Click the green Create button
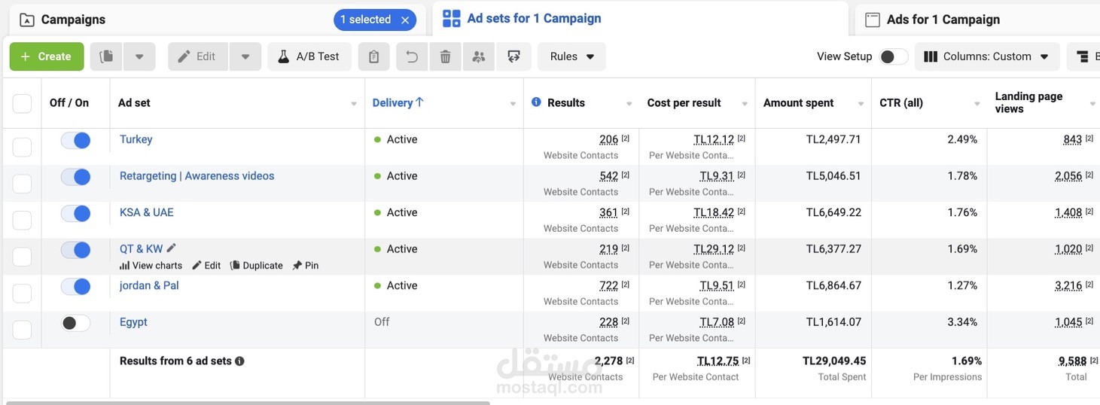1100x405 pixels. [47, 56]
